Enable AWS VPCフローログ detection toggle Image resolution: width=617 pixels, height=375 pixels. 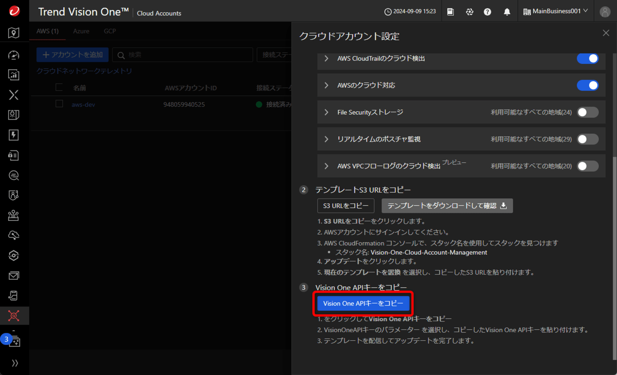588,166
